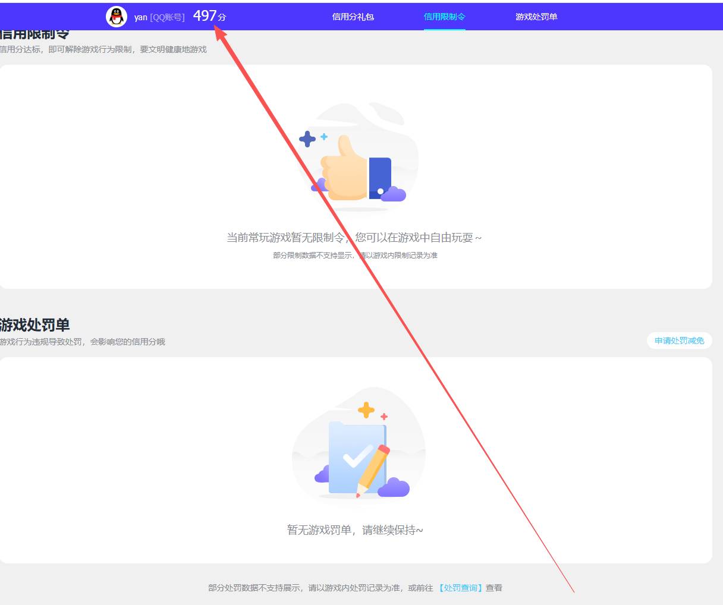This screenshot has height=605, width=723.
Task: Click the QQ penguin avatar
Action: [117, 17]
